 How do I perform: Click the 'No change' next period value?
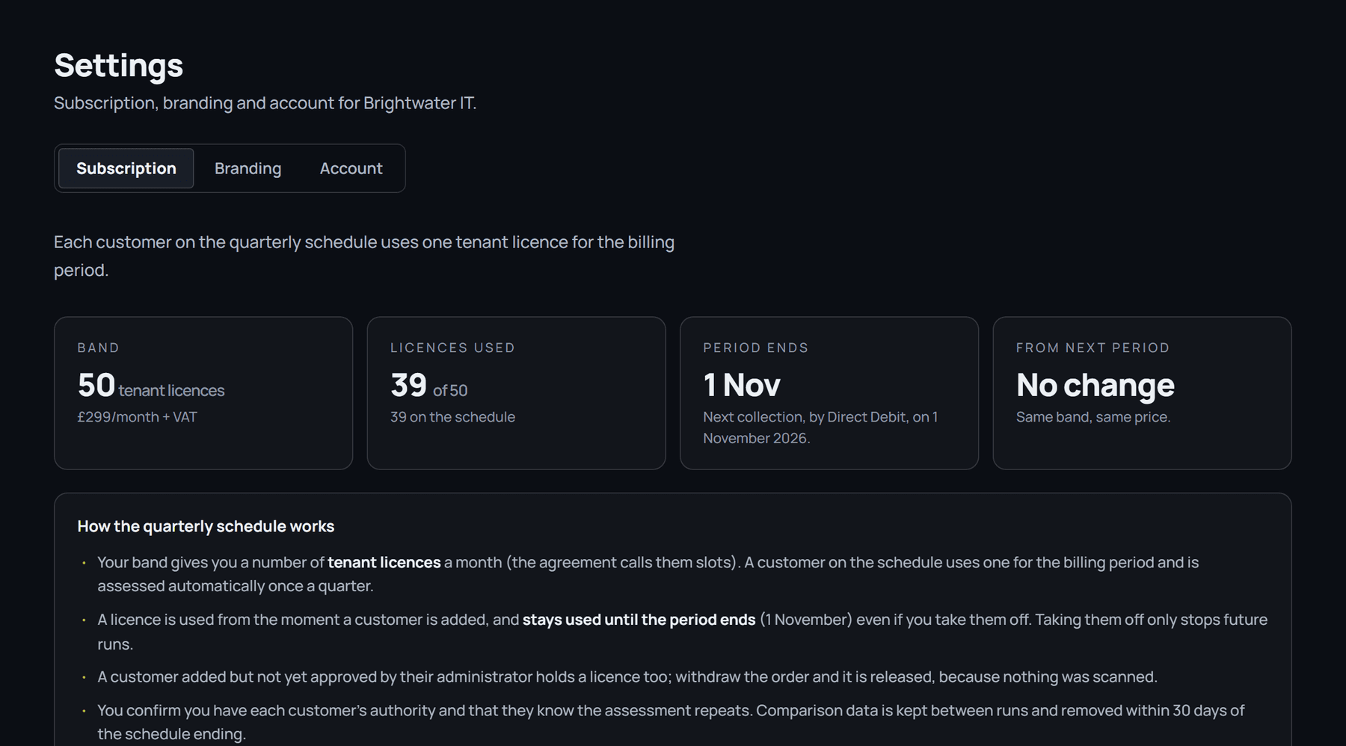click(1095, 386)
